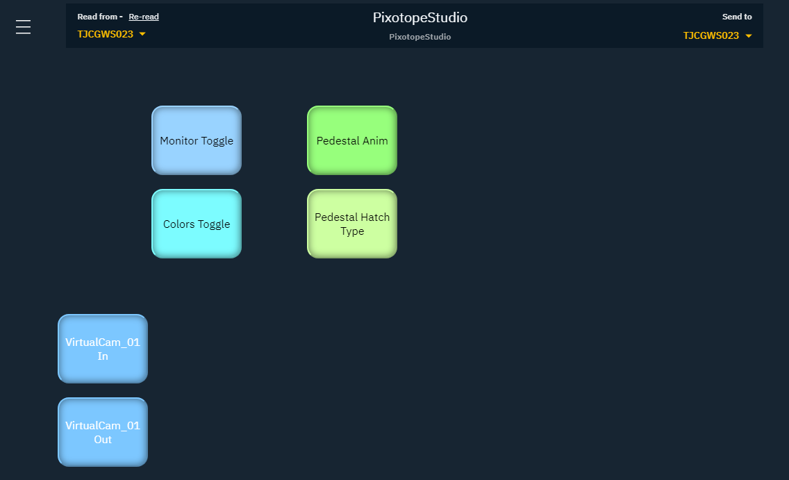
Task: Click the empty space between the Toggle buttons and Pedestal buttons
Action: [274, 182]
